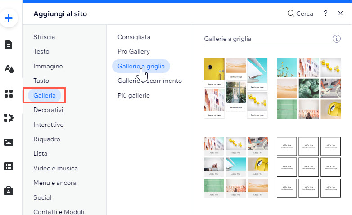Click the help question mark icon
This screenshot has height=215, width=352.
(325, 13)
